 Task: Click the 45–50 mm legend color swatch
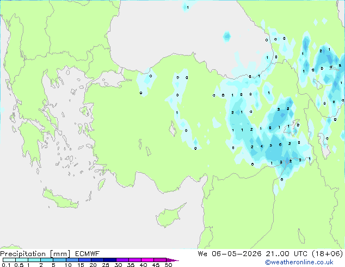click(x=160, y=260)
